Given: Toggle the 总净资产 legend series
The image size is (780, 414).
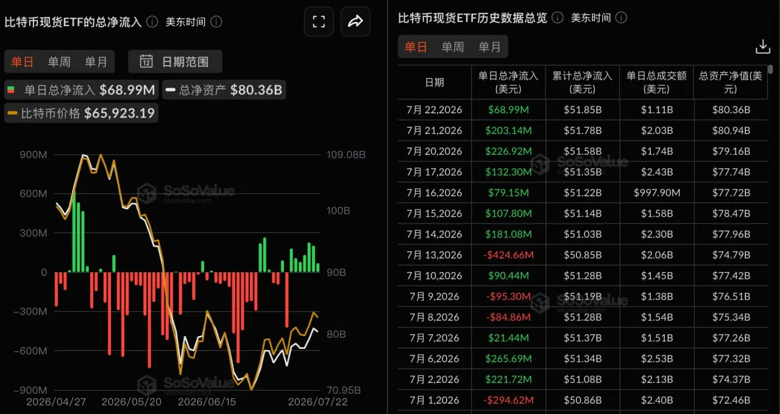Looking at the screenshot, I should (224, 90).
